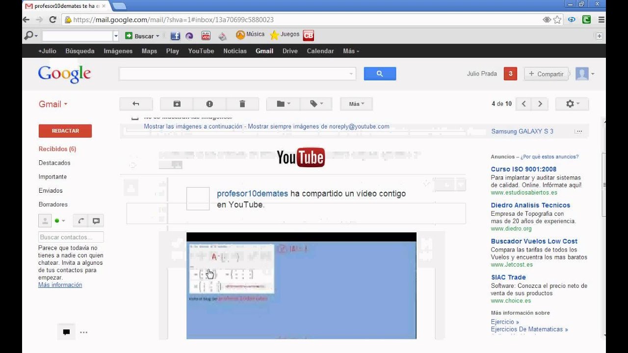628x353 pixels.
Task: Open Imágenes in the Google bar
Action: [118, 51]
